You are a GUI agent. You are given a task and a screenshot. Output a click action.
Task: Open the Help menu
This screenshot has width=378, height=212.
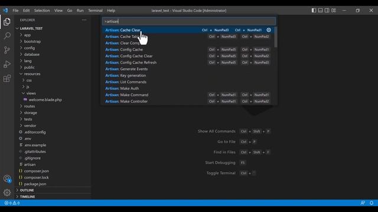click(x=111, y=11)
